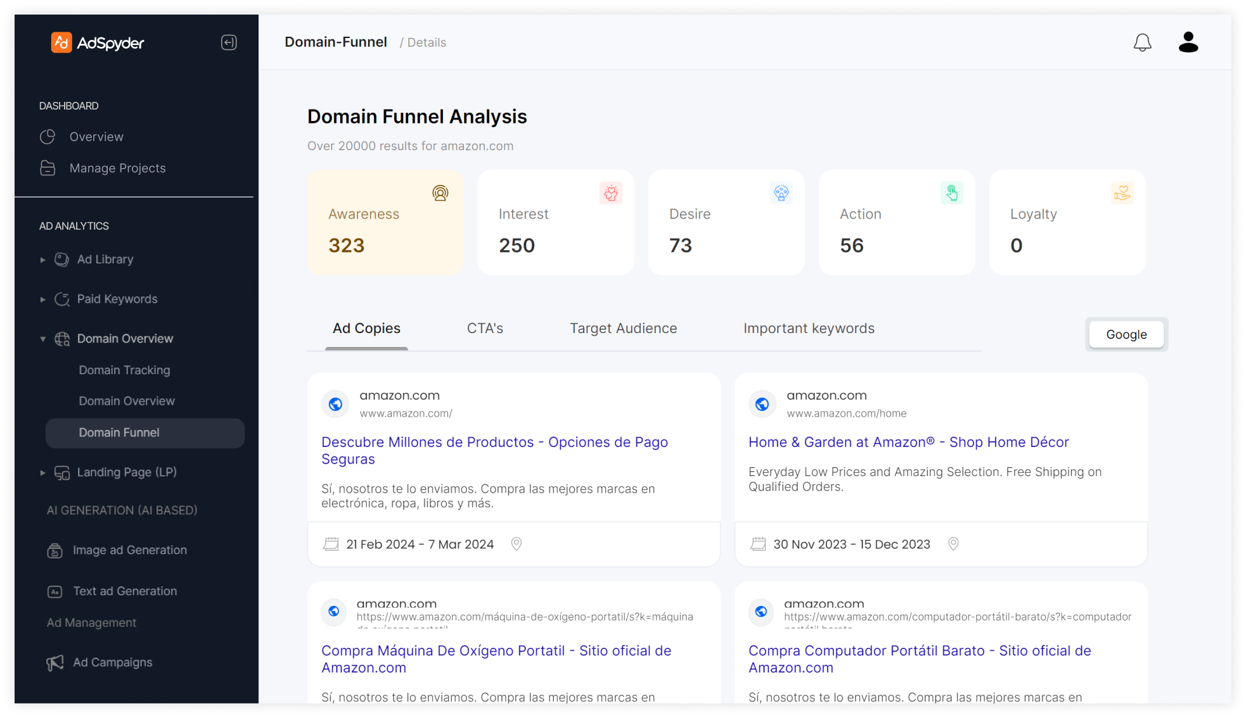Click the Interest card icon
This screenshot has height=718, width=1246.
611,193
